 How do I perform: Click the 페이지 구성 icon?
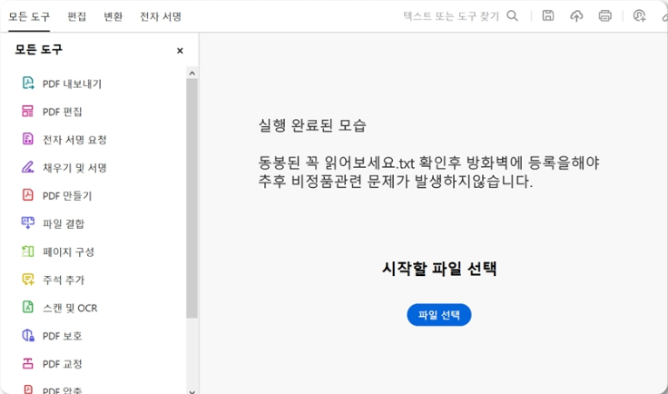27,251
